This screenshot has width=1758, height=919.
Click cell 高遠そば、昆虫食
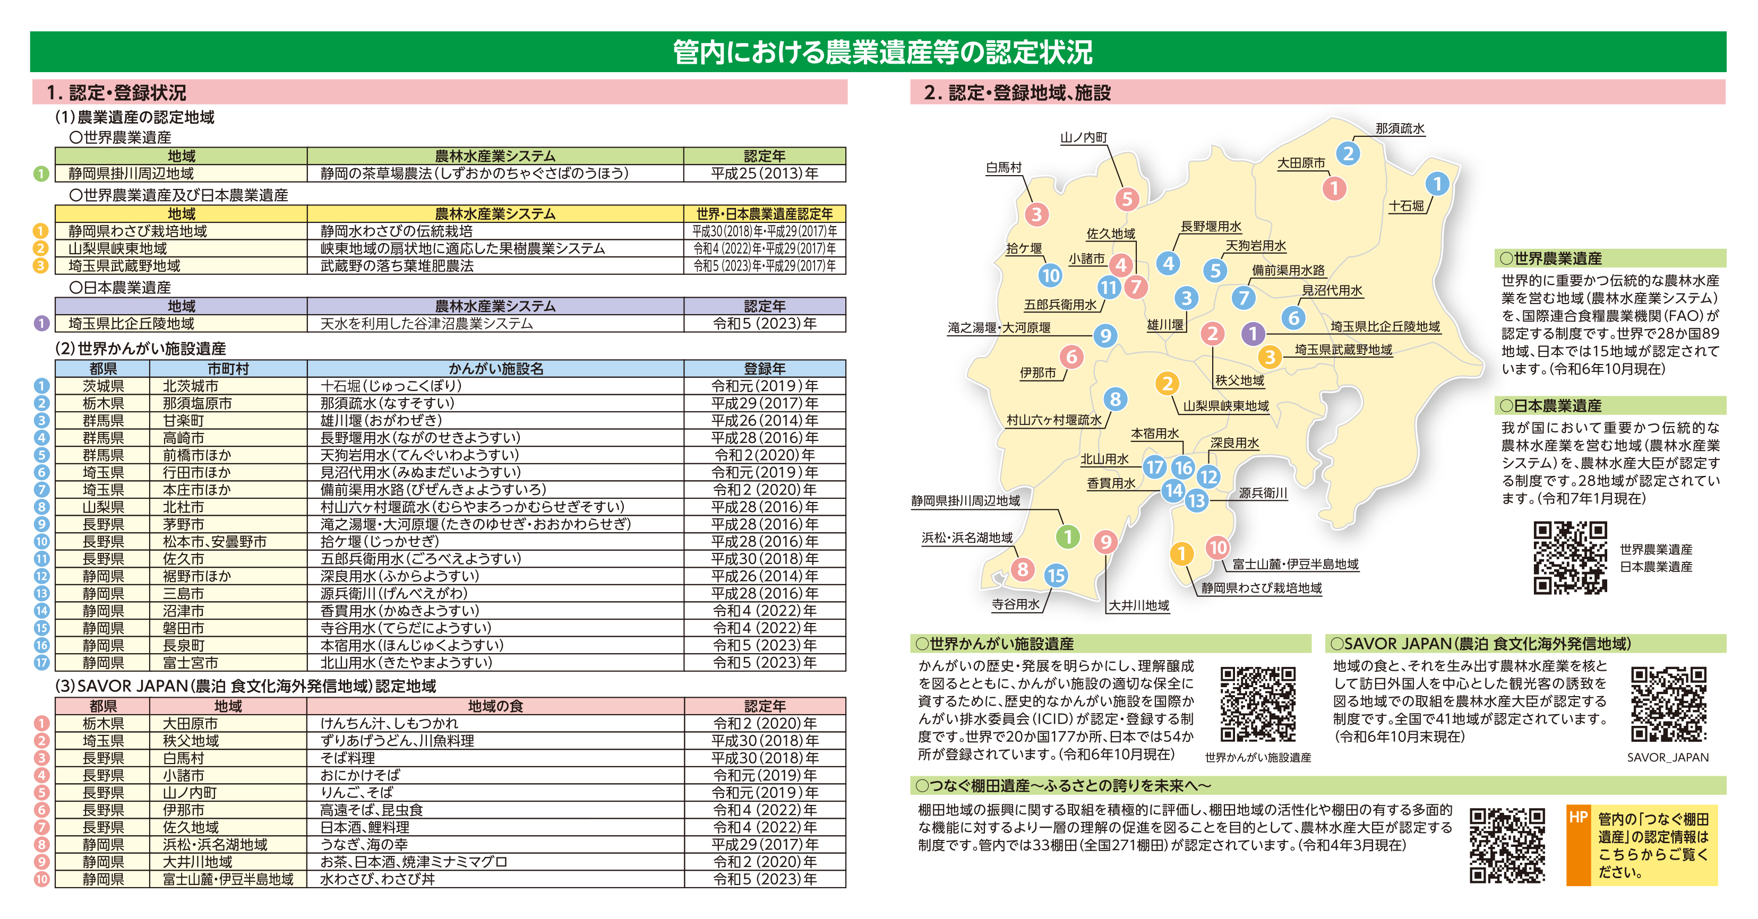point(495,810)
